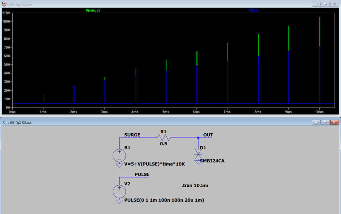The image size is (341, 214).
Task: Click the waveform window's title bar icon
Action: click(x=4, y=4)
